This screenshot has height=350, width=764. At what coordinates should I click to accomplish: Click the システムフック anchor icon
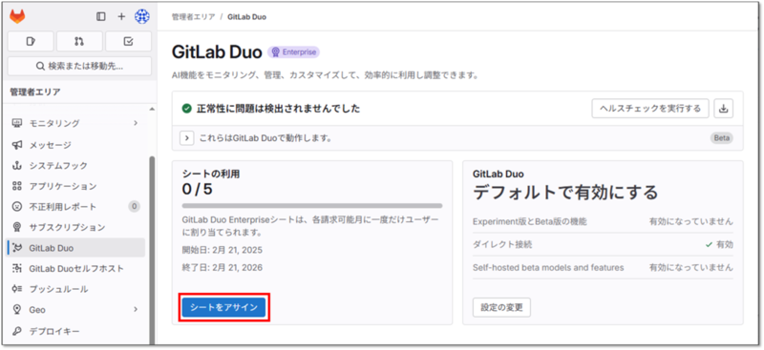point(17,166)
